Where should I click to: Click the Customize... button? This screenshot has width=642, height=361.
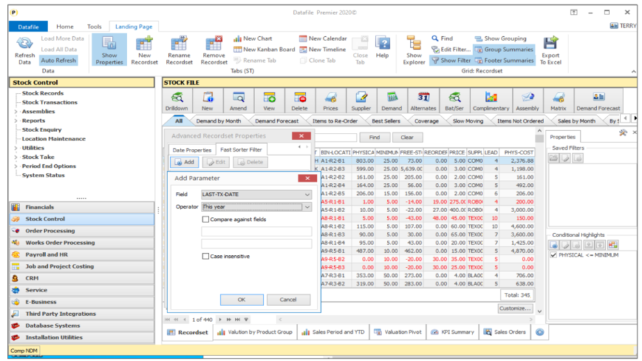(x=515, y=308)
